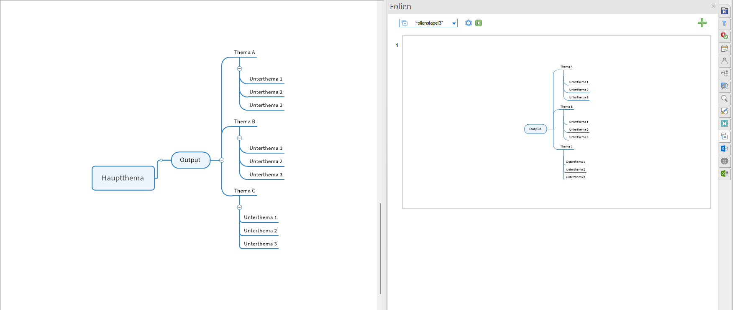Select Unterthema 1 under Thema C
735x310 pixels.
(260, 217)
